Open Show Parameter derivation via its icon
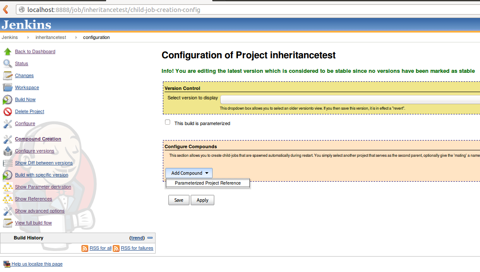The height and width of the screenshot is (272, 480). pyautogui.click(x=7, y=187)
